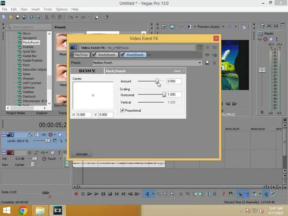Select the Sharpen plug-in
The image size is (288, 216).
click(28, 78)
